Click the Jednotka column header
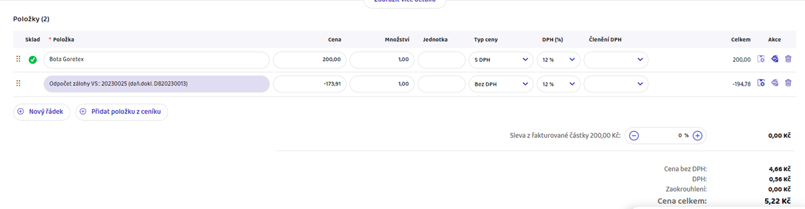This screenshot has height=209, width=805. (x=435, y=39)
